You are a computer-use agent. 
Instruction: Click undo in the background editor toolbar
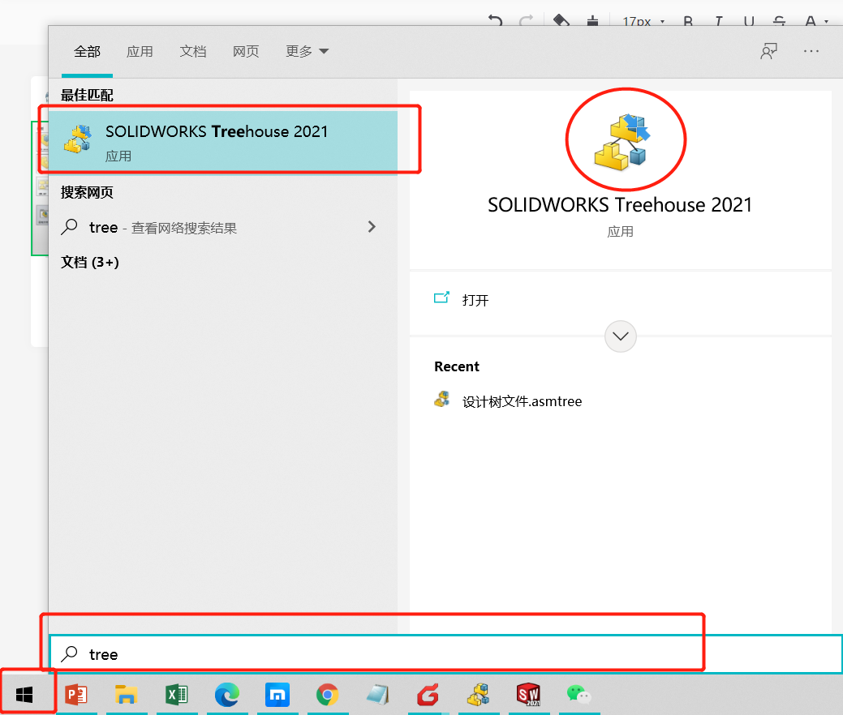pyautogui.click(x=495, y=21)
